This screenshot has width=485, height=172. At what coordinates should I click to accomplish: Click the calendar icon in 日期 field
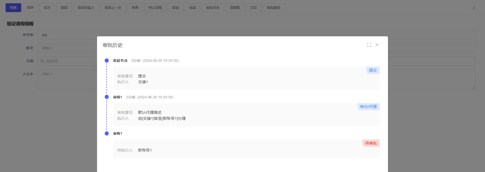tap(42, 61)
